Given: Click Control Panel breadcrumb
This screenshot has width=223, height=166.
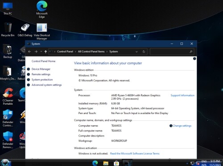Looking at the screenshot, I should 65,51.
